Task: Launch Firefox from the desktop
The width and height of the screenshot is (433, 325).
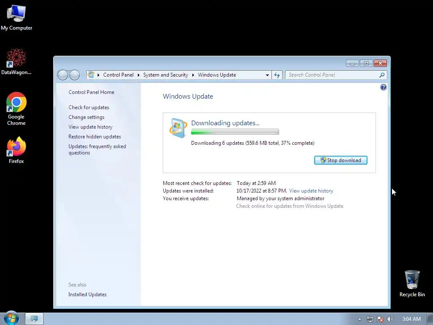Action: click(x=16, y=150)
